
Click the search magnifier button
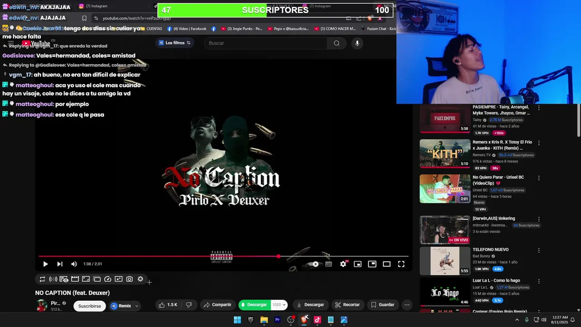point(336,43)
